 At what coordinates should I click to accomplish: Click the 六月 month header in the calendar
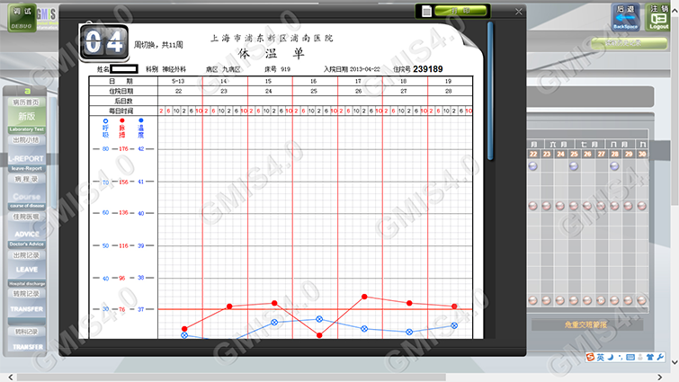(x=558, y=144)
